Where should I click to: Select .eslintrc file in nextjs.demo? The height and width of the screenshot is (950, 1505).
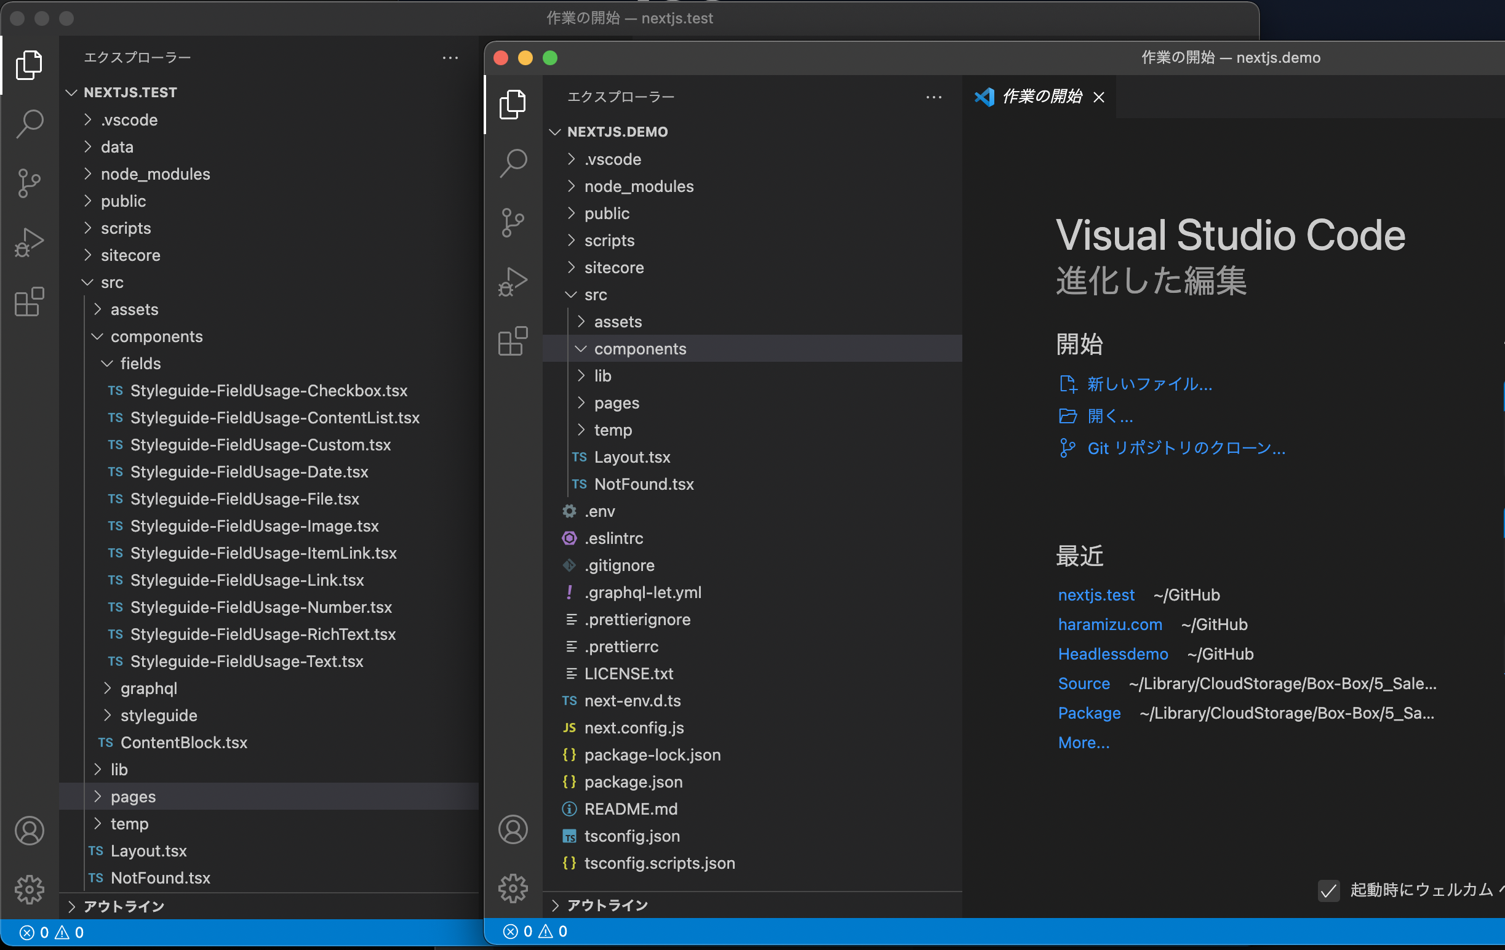752,538
